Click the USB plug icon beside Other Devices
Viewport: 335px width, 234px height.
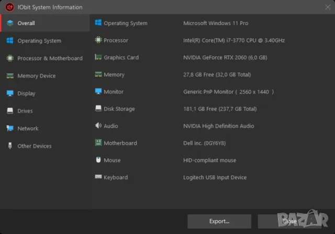pos(10,146)
